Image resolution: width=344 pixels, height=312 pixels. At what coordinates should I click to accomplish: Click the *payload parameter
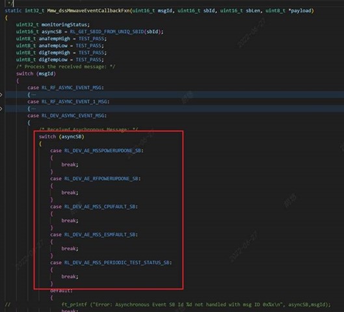(x=299, y=10)
